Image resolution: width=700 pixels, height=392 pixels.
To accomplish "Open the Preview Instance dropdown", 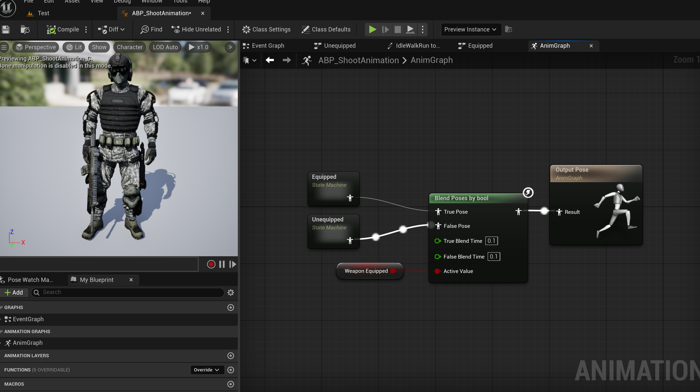I will pos(470,29).
